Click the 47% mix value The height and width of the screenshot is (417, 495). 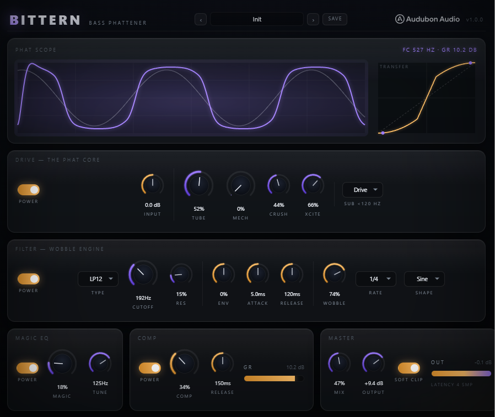click(340, 383)
